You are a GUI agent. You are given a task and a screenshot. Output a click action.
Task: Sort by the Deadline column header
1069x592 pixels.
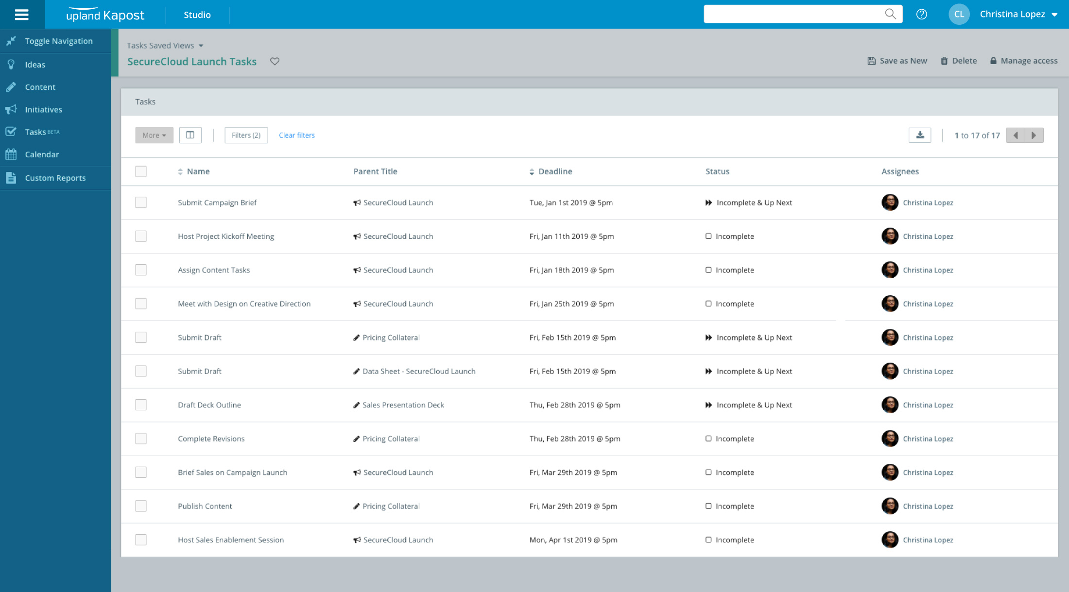click(x=551, y=171)
